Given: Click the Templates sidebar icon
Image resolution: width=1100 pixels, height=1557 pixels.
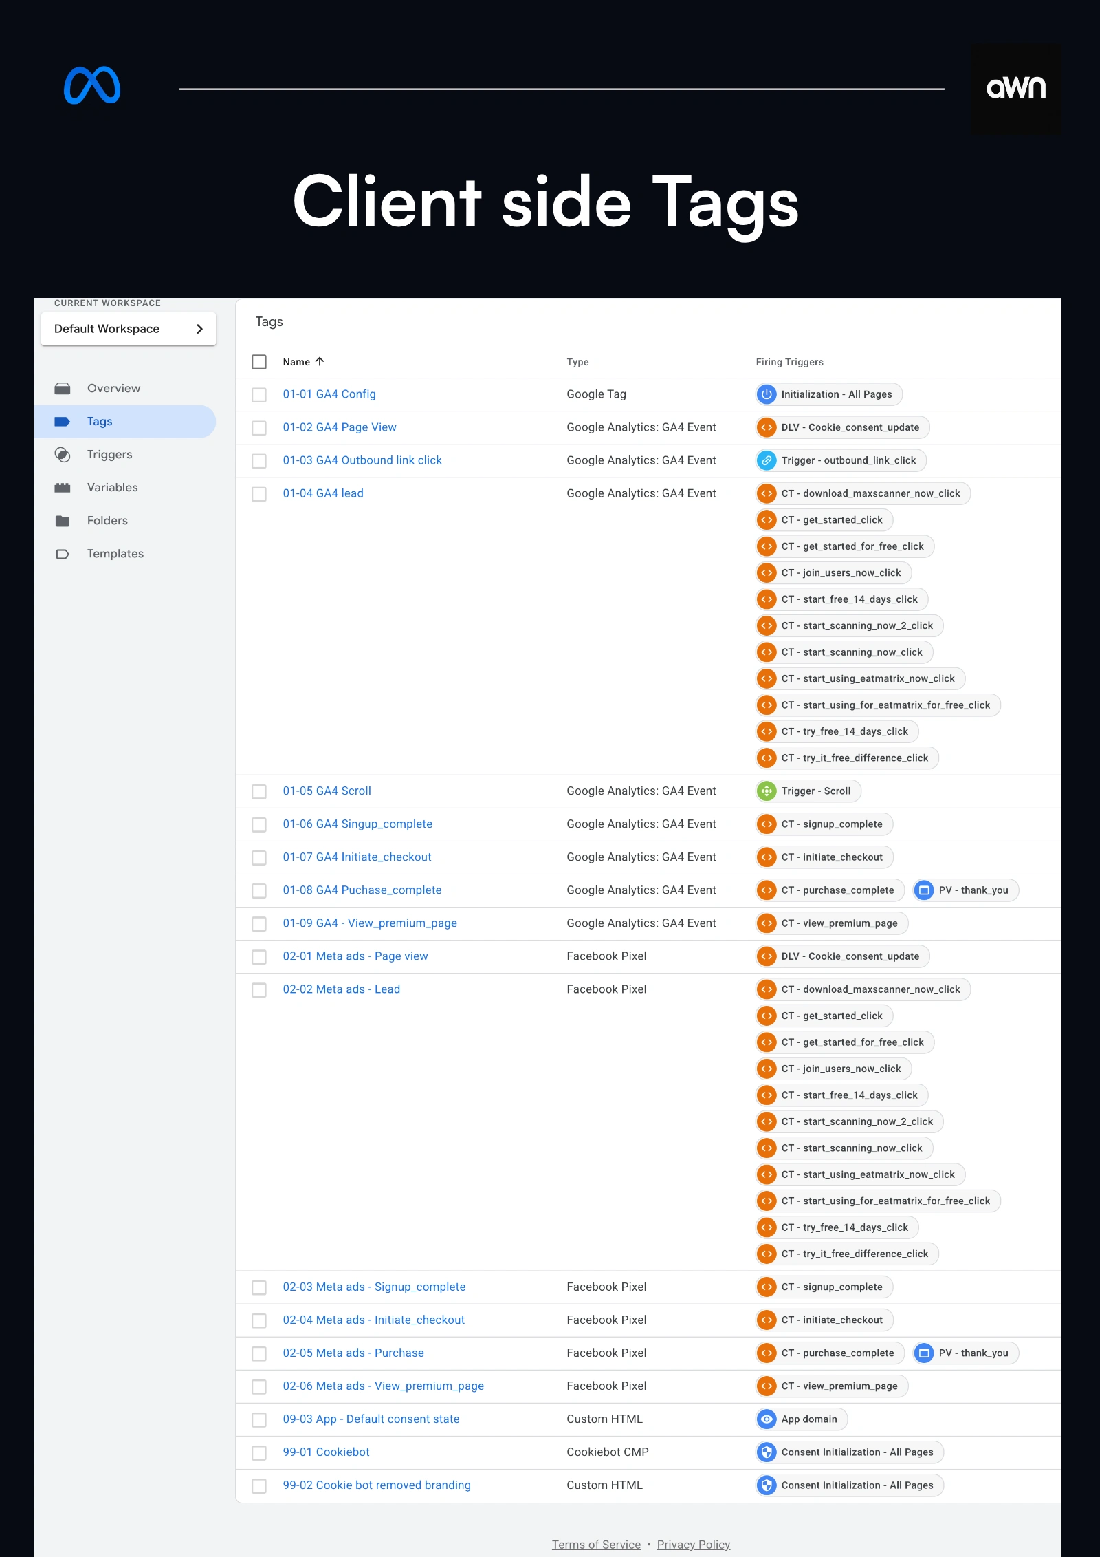Looking at the screenshot, I should (x=63, y=554).
